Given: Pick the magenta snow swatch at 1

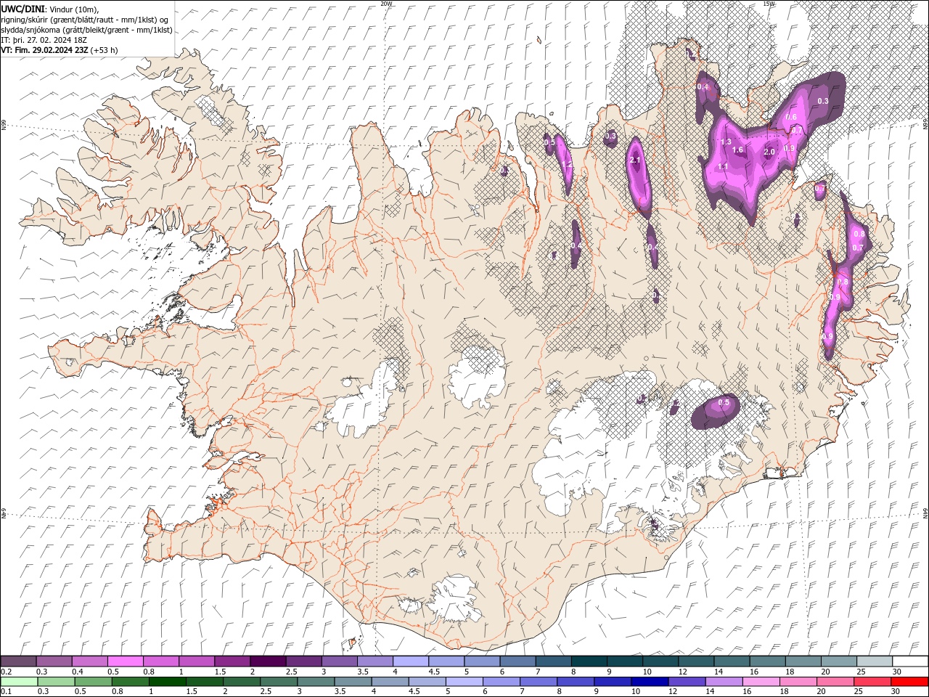Looking at the screenshot, I should 197,661.
